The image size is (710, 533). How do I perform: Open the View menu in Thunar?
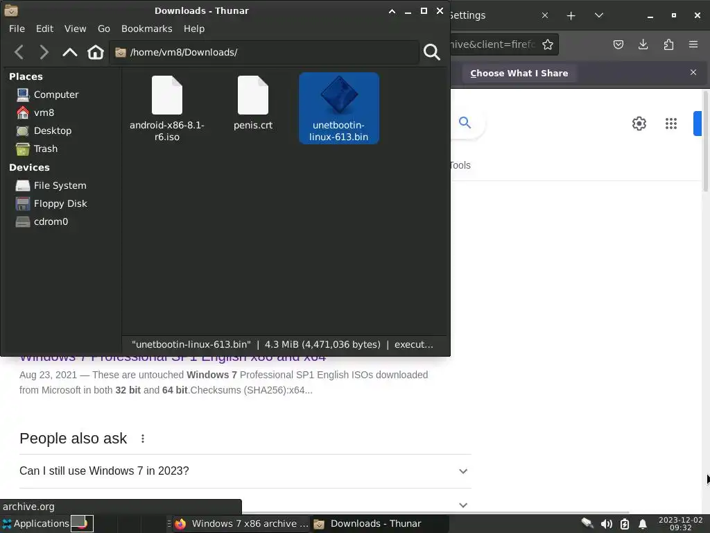pos(75,28)
